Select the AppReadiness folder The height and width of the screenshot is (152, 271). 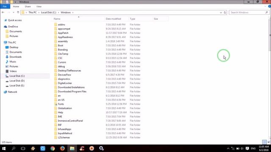point(65,37)
